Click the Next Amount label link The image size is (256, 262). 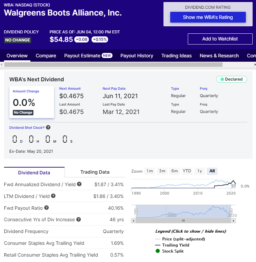70,89
